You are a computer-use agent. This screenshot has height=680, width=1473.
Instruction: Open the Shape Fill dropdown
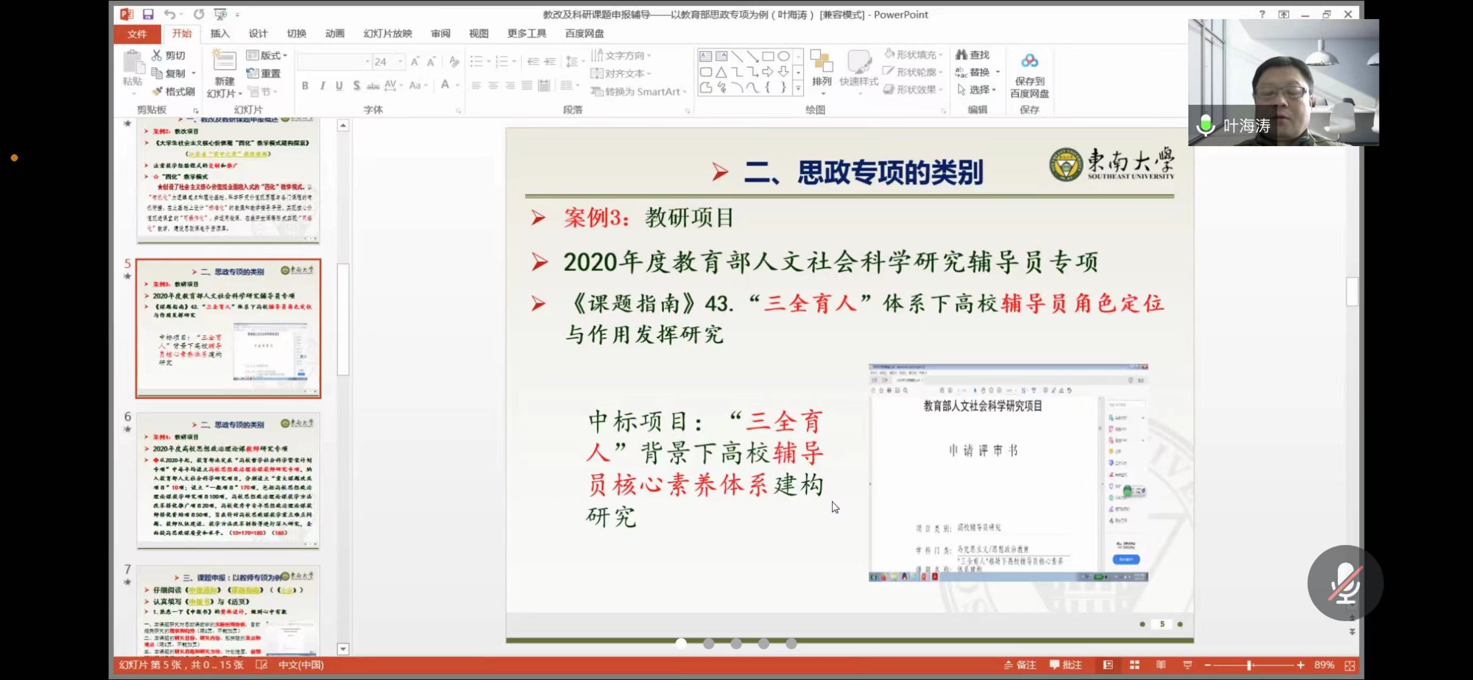tap(940, 55)
